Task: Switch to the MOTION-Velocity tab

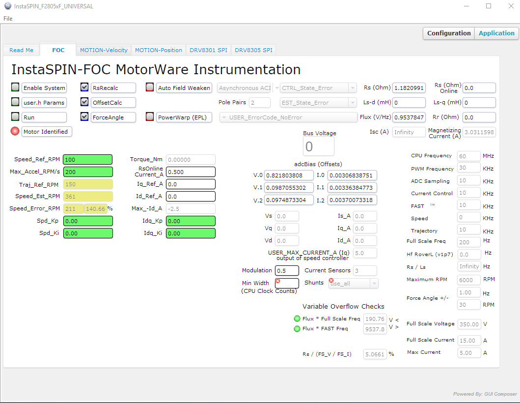Action: coord(104,50)
